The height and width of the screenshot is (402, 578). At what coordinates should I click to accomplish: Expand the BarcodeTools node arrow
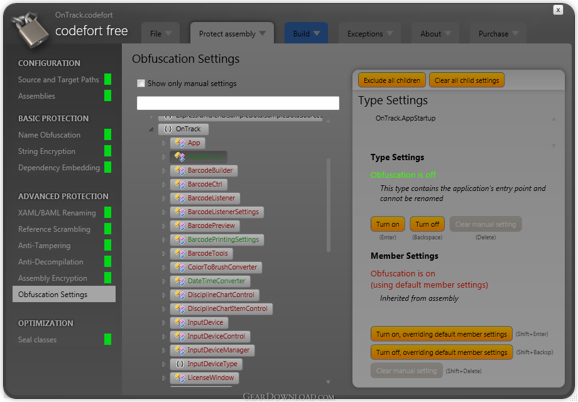coord(164,254)
